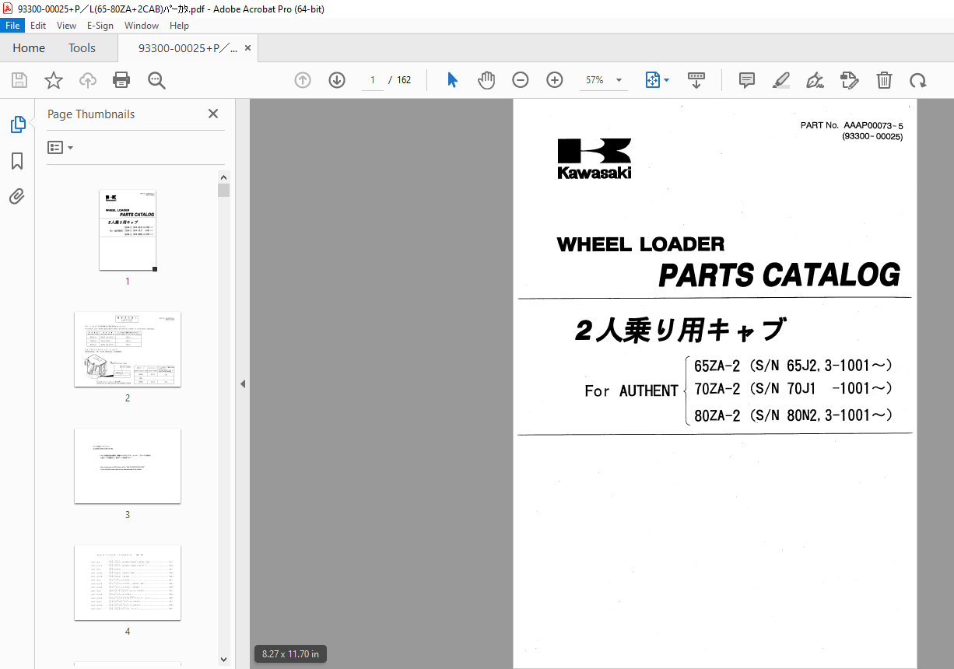Click the WHEEL LOADER text
The image size is (954, 669).
pos(640,244)
